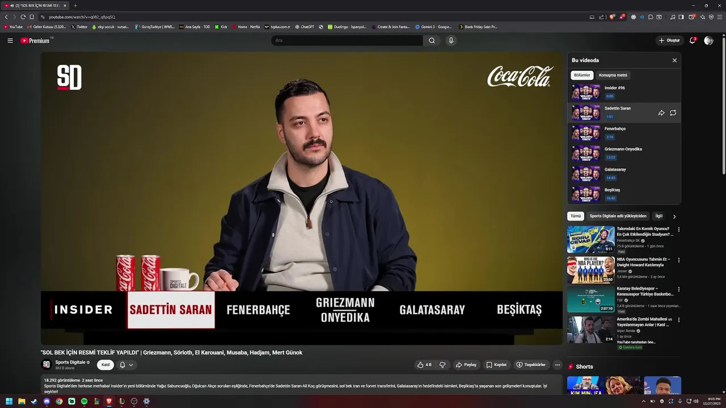The image size is (726, 408).
Task: Click the Paylaş share button
Action: coord(466,365)
